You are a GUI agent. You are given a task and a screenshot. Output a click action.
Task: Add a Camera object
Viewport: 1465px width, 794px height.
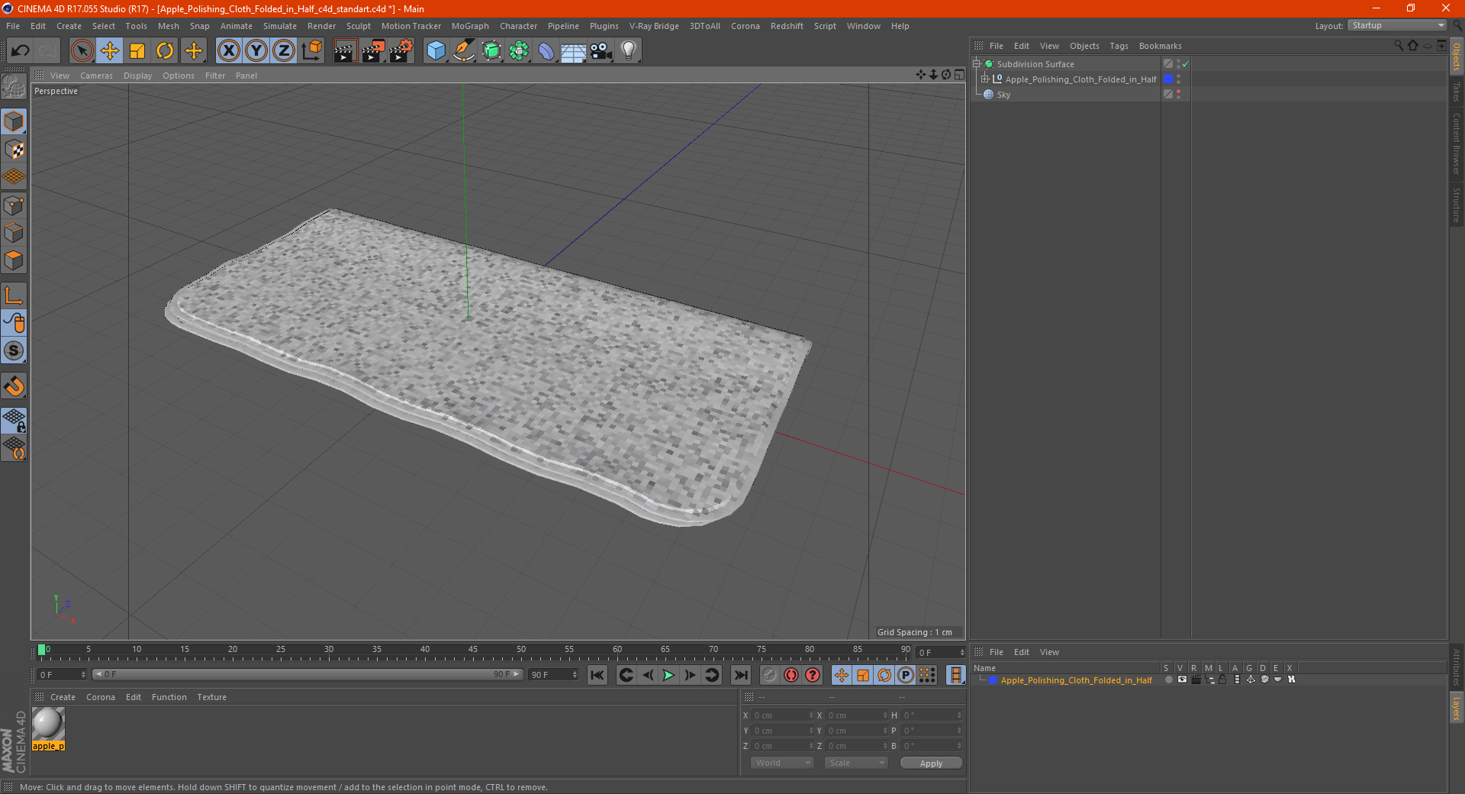click(601, 51)
